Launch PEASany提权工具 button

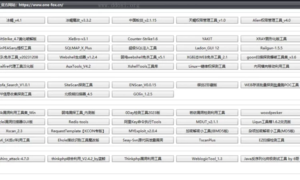(x=22, y=48)
